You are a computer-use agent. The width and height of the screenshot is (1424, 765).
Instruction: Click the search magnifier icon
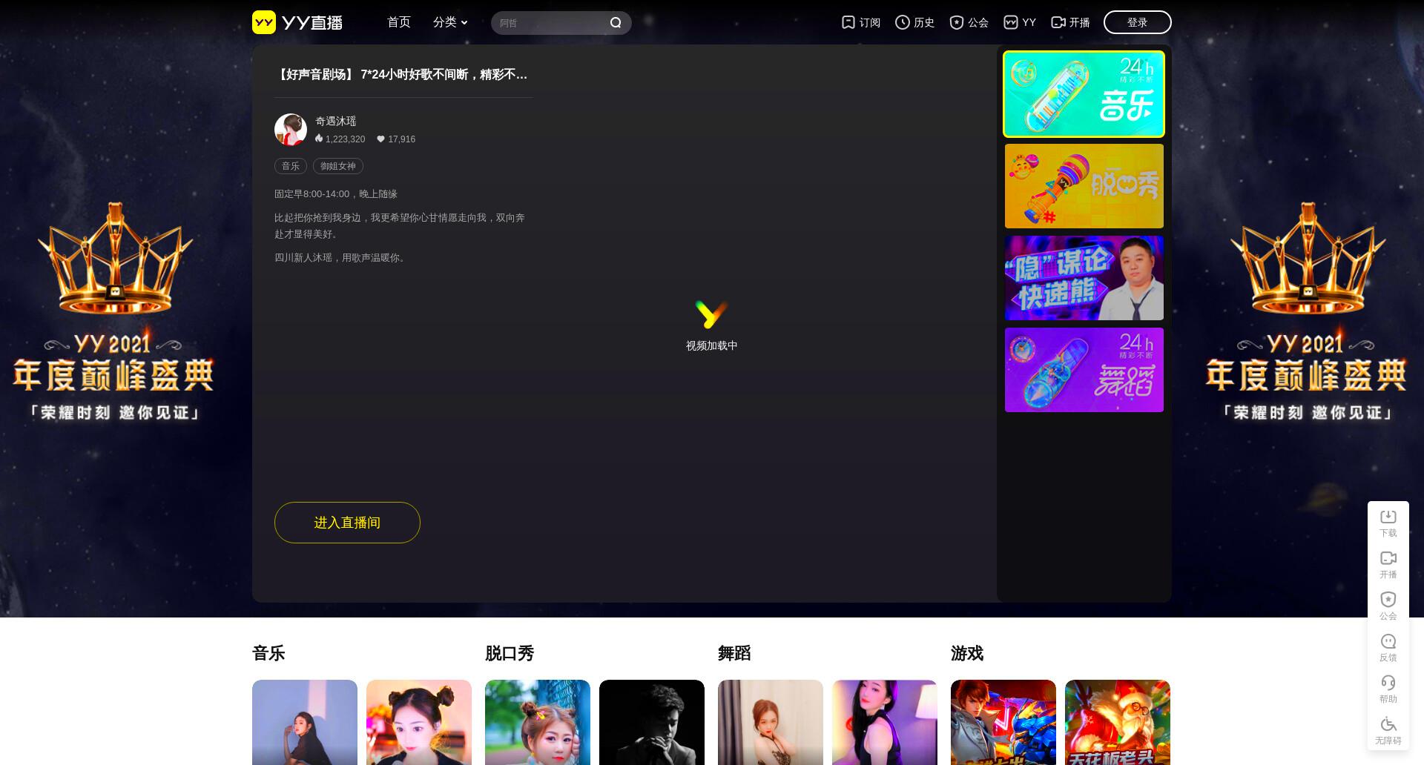[x=616, y=23]
